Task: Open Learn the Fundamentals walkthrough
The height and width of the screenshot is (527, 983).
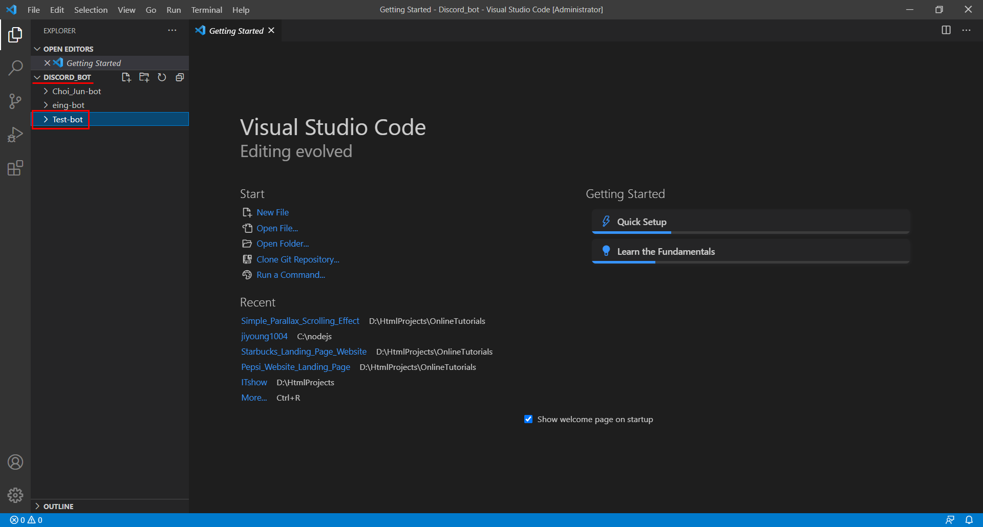Action: [751, 251]
